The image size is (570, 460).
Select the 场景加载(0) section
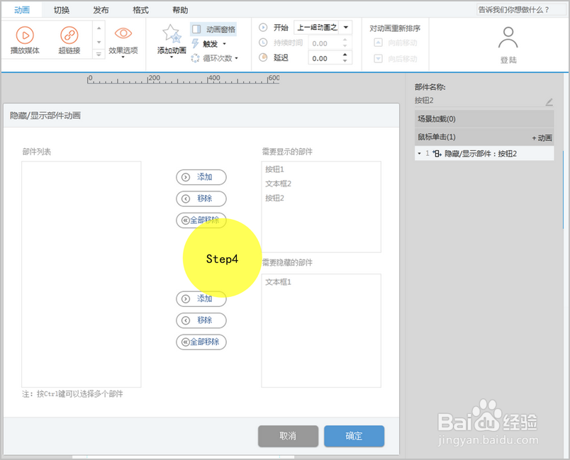click(x=484, y=119)
